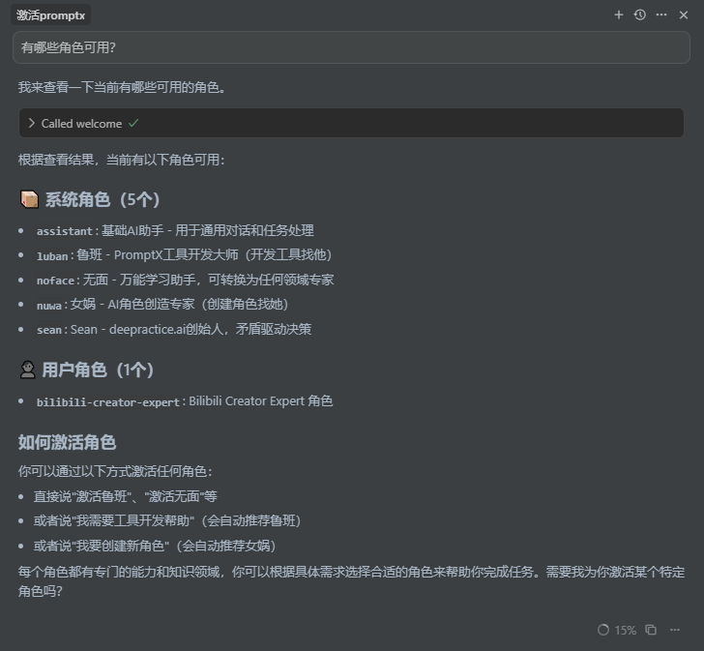
Task: Click Bilibili Creator Expert 角色 description
Action: (261, 400)
